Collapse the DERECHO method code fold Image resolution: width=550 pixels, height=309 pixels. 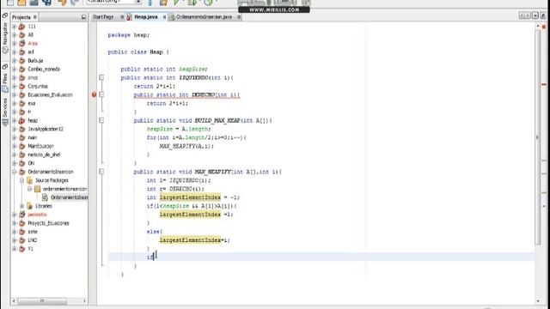pyautogui.click(x=101, y=94)
